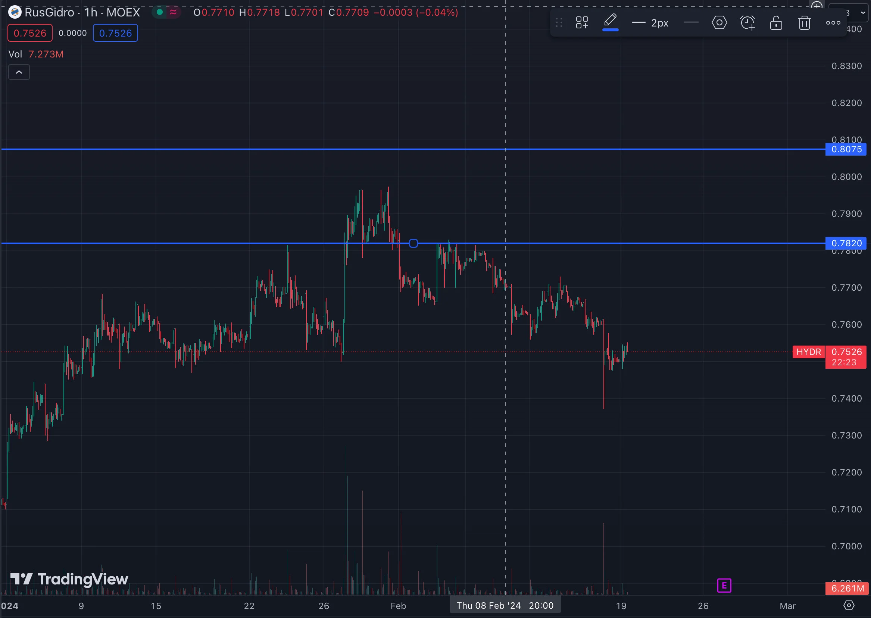Click the 7.273M volume value

46,54
